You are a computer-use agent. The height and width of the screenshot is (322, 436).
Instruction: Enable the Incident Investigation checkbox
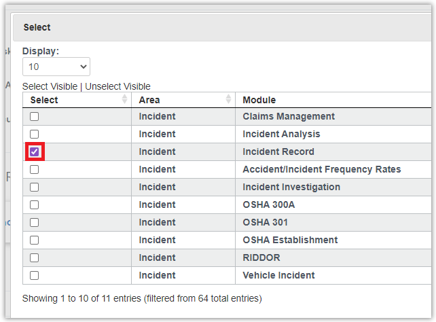click(35, 187)
